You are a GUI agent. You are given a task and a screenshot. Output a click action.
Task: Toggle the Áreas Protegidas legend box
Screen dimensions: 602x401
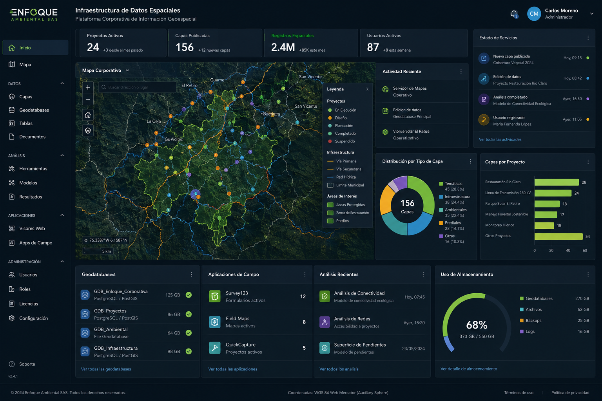330,205
